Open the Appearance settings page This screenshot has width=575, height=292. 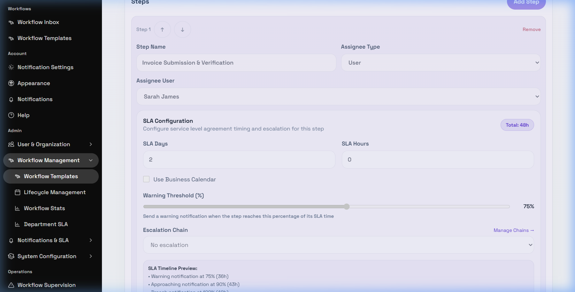tap(51, 83)
